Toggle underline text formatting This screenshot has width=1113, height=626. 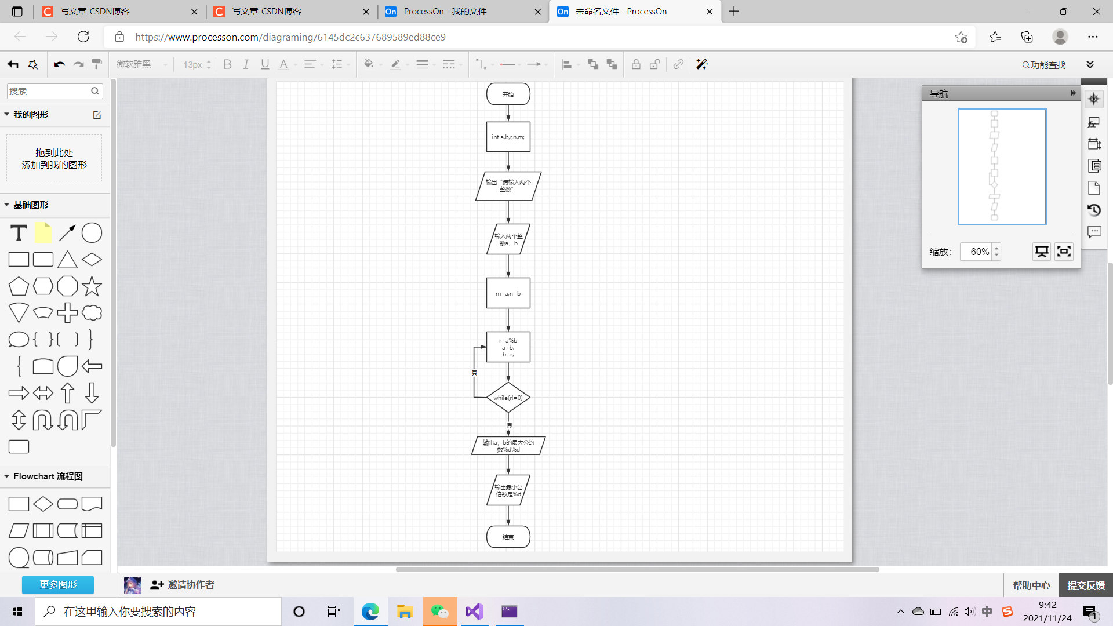coord(265,64)
